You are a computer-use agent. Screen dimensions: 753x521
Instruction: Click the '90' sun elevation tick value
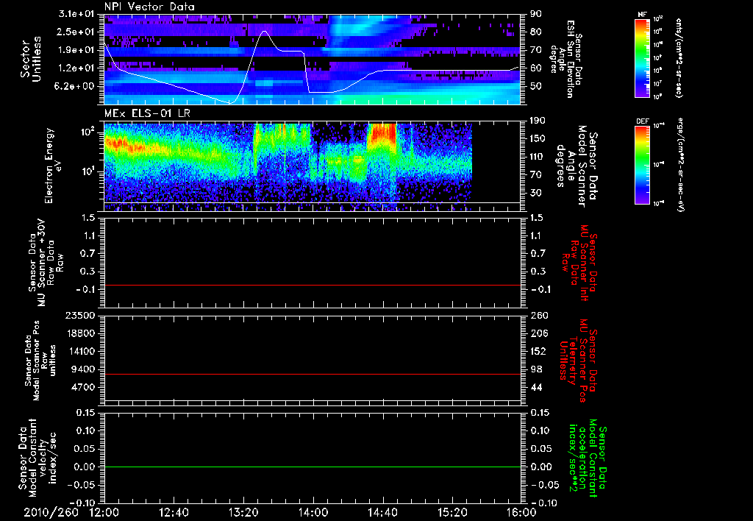pyautogui.click(x=536, y=13)
